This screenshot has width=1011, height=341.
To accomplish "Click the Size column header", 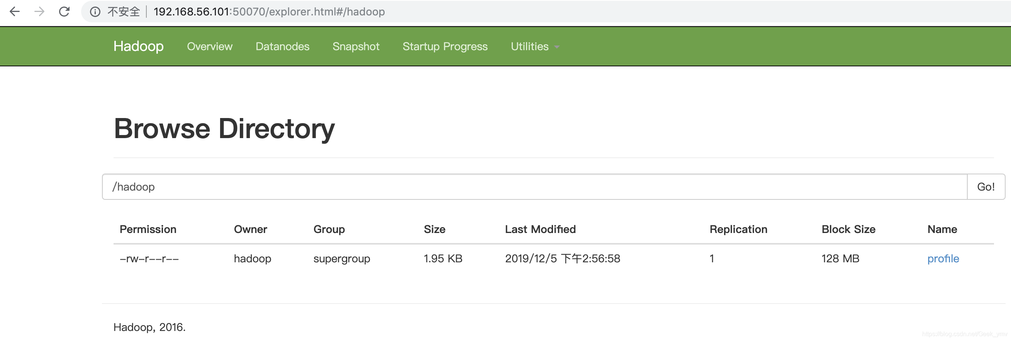I will [434, 229].
